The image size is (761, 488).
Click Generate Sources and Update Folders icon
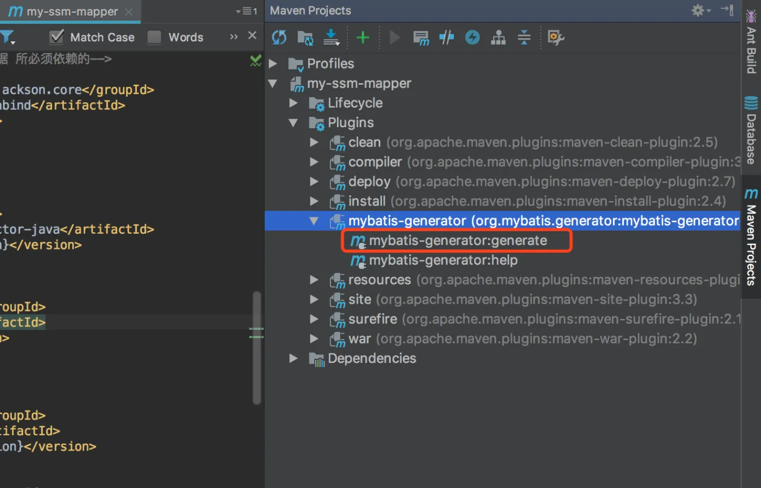pos(305,37)
